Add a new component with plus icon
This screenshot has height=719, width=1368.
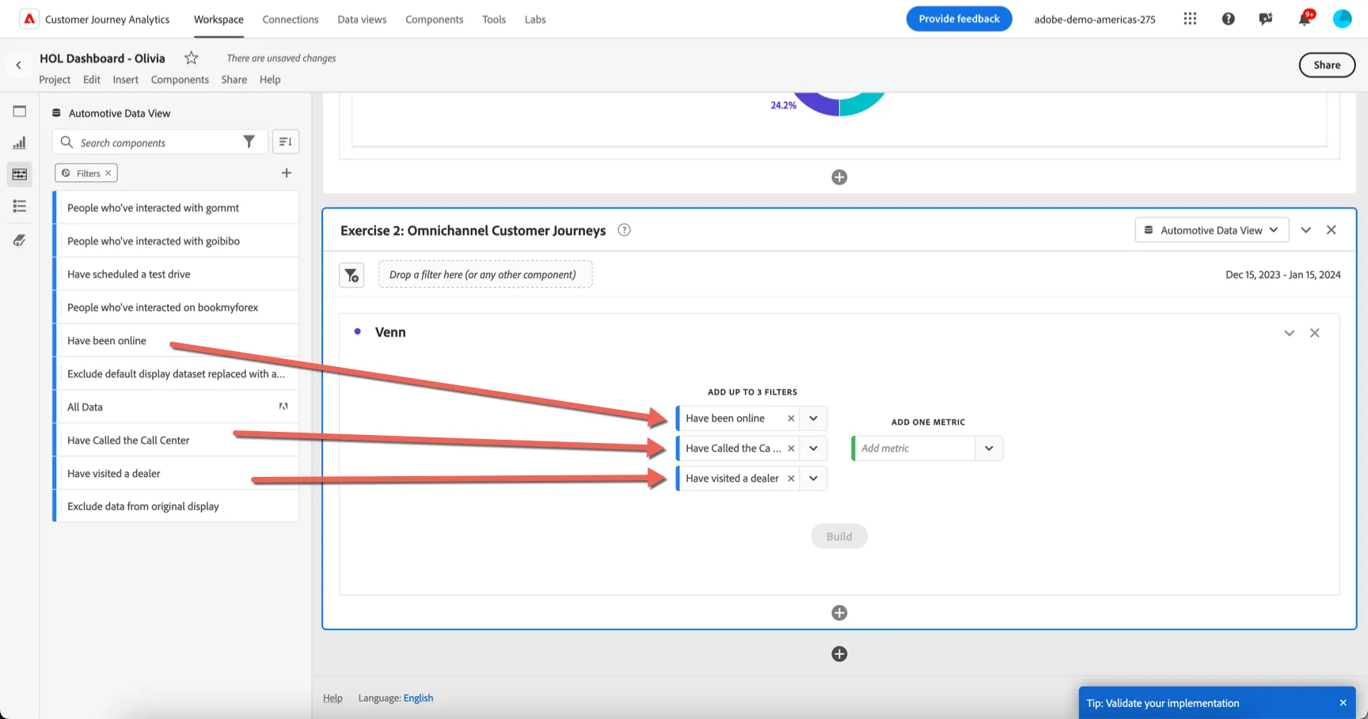pyautogui.click(x=287, y=173)
